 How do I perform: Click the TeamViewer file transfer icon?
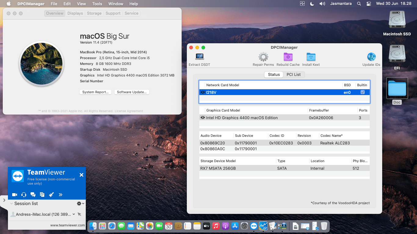(x=42, y=195)
